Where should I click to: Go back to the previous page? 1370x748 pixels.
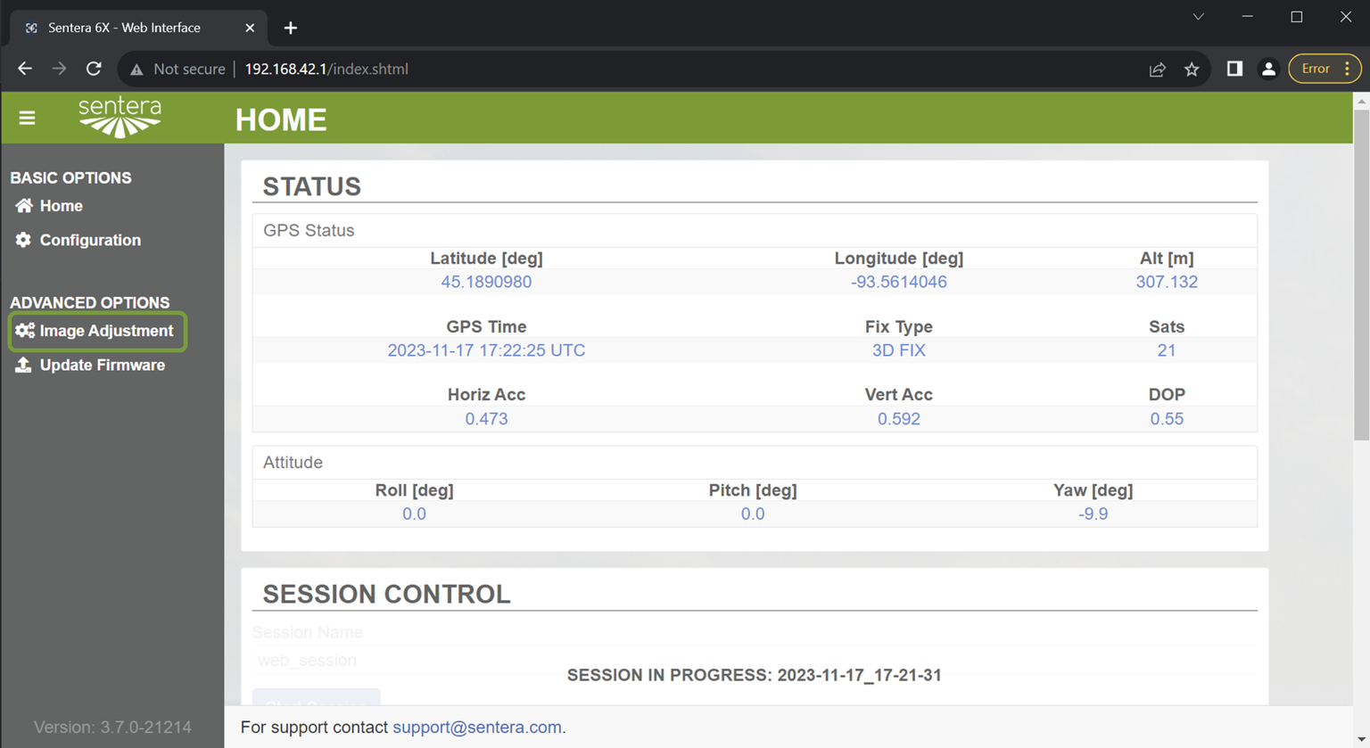pos(25,69)
